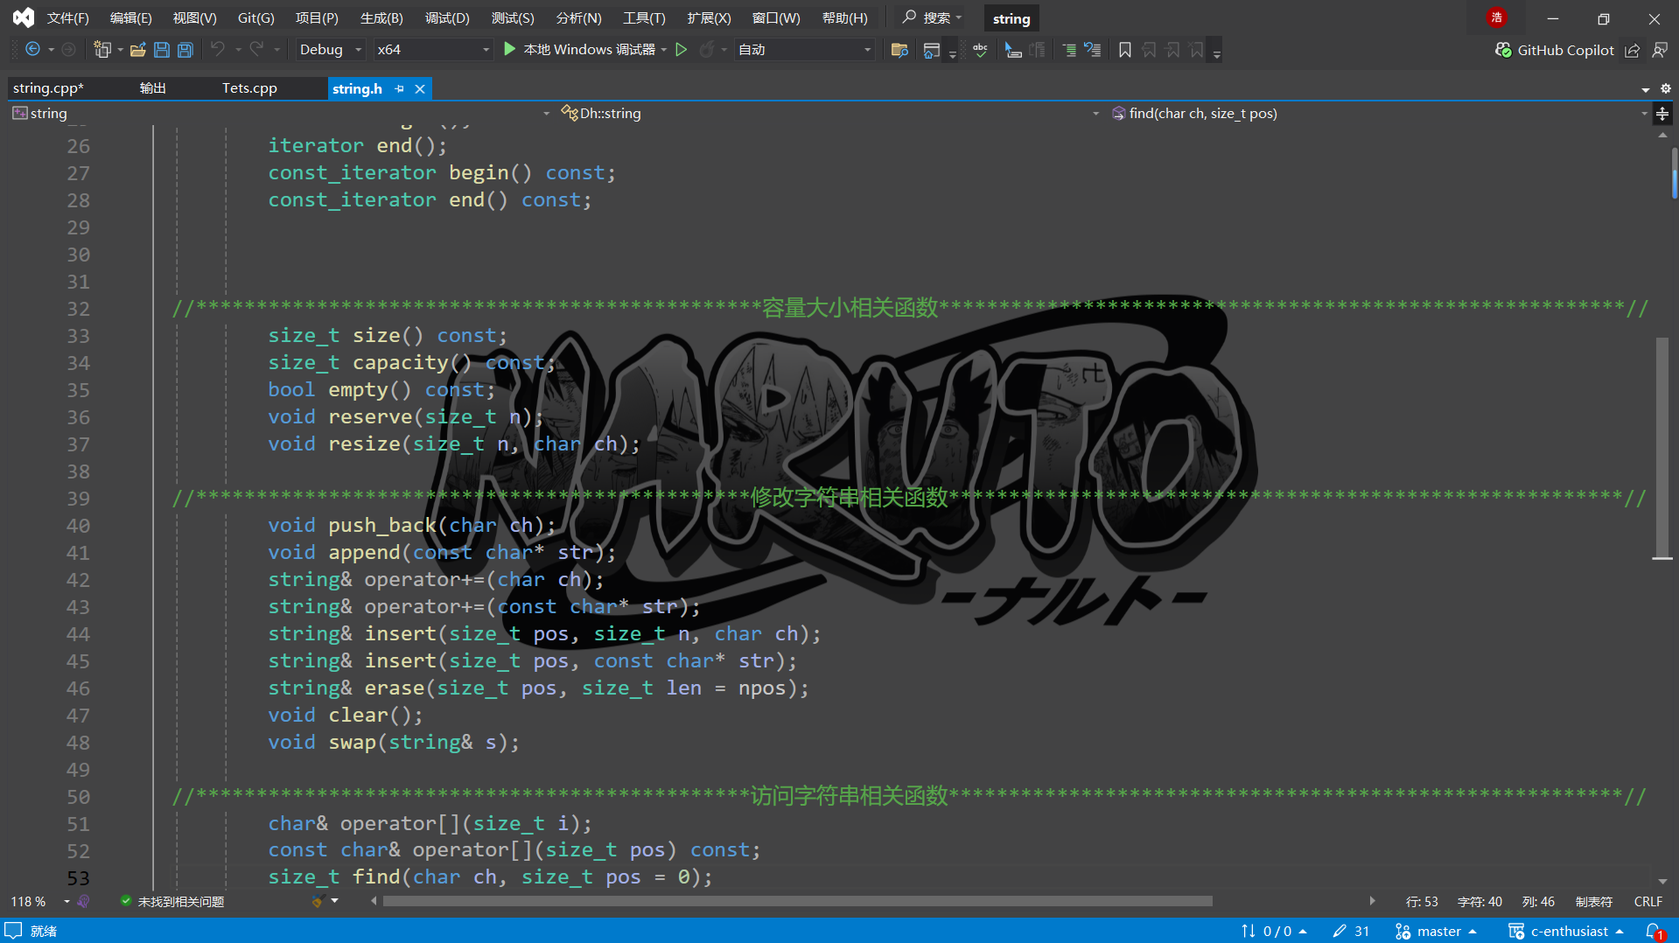
Task: Click the Save All double-disk icon
Action: tap(185, 50)
